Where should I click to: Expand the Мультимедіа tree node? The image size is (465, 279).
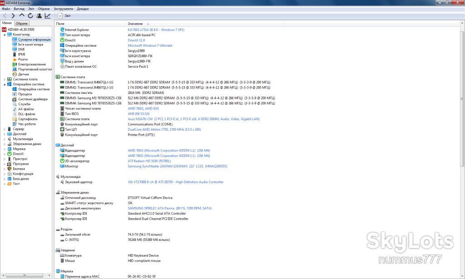(x=5, y=139)
